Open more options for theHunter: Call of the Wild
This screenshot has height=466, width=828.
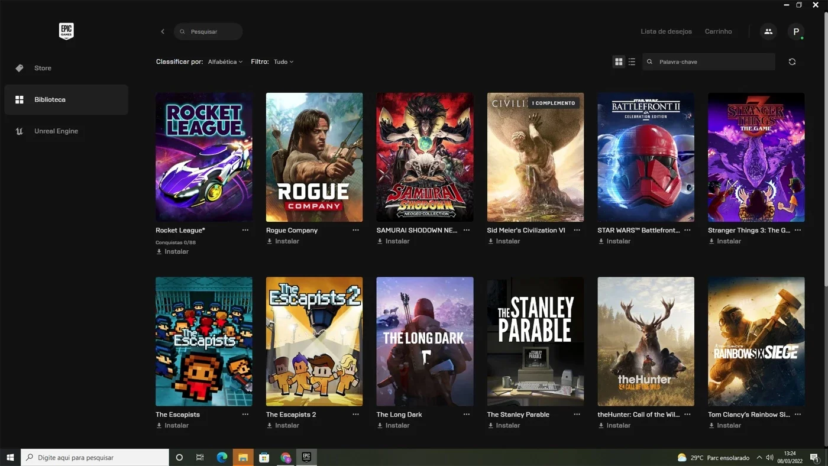pos(687,415)
